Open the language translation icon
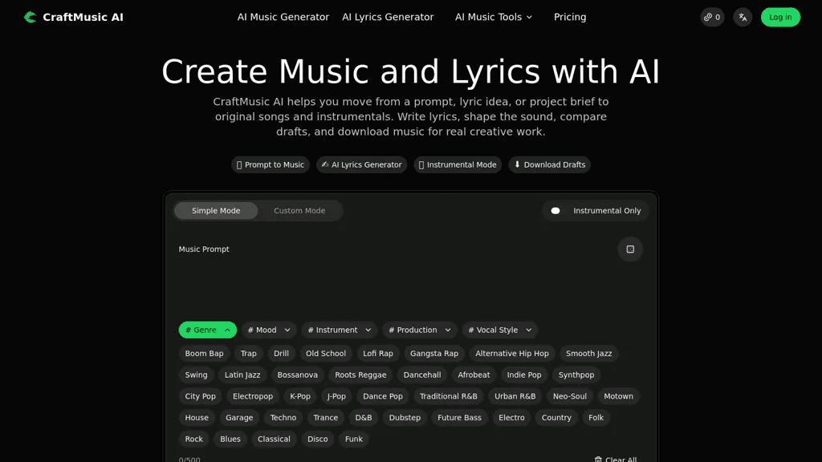The image size is (822, 462). click(x=743, y=18)
